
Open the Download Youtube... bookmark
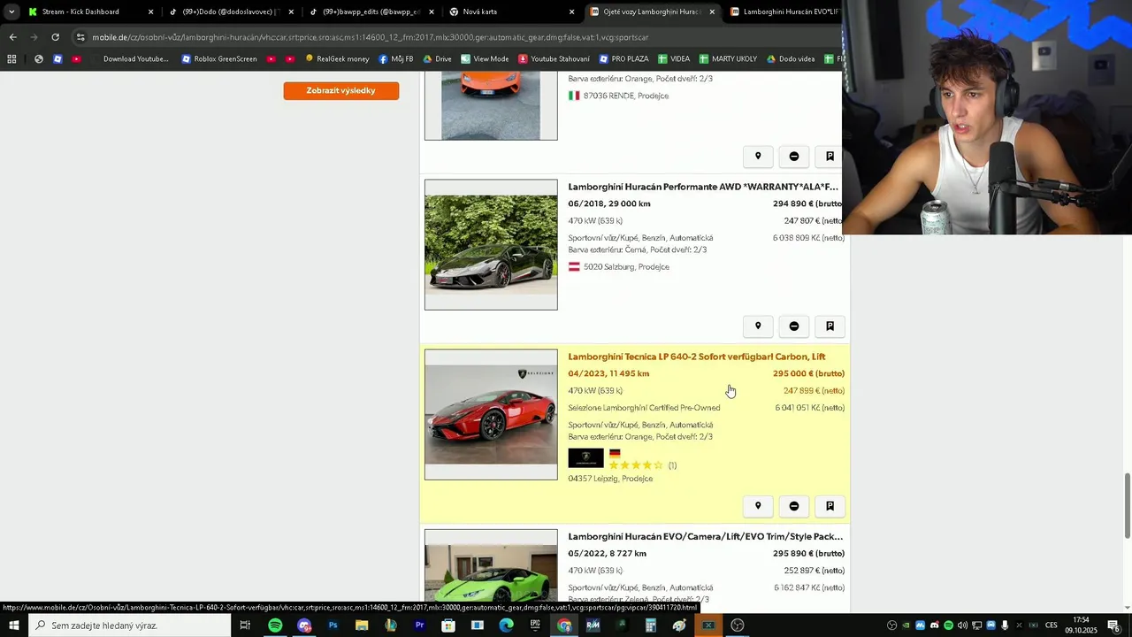pyautogui.click(x=129, y=59)
